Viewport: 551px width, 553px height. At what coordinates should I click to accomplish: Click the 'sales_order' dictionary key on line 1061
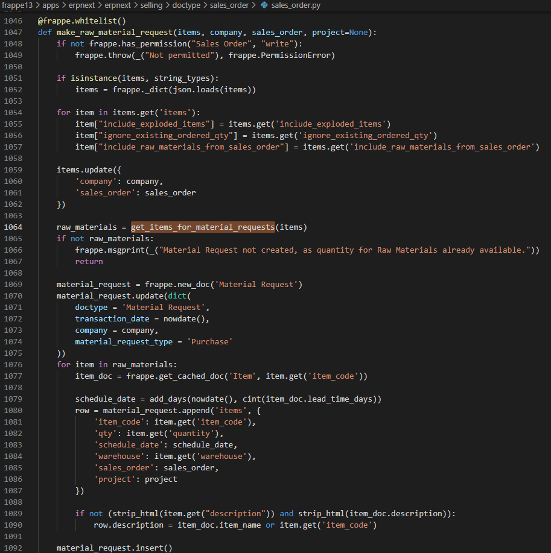coord(105,193)
